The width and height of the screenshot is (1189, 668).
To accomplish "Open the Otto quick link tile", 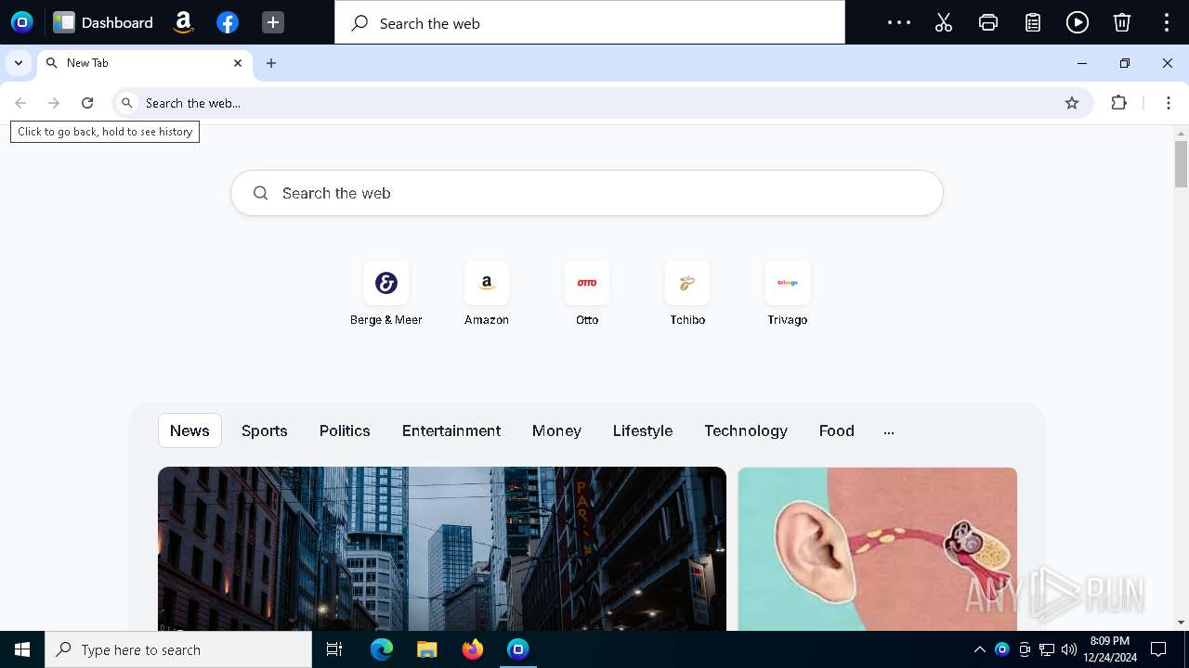I will [587, 294].
